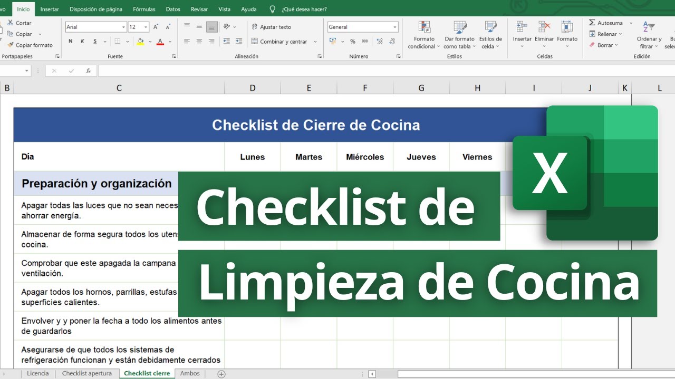Toggle underline formatting (S)
675x379 pixels.
pyautogui.click(x=95, y=41)
